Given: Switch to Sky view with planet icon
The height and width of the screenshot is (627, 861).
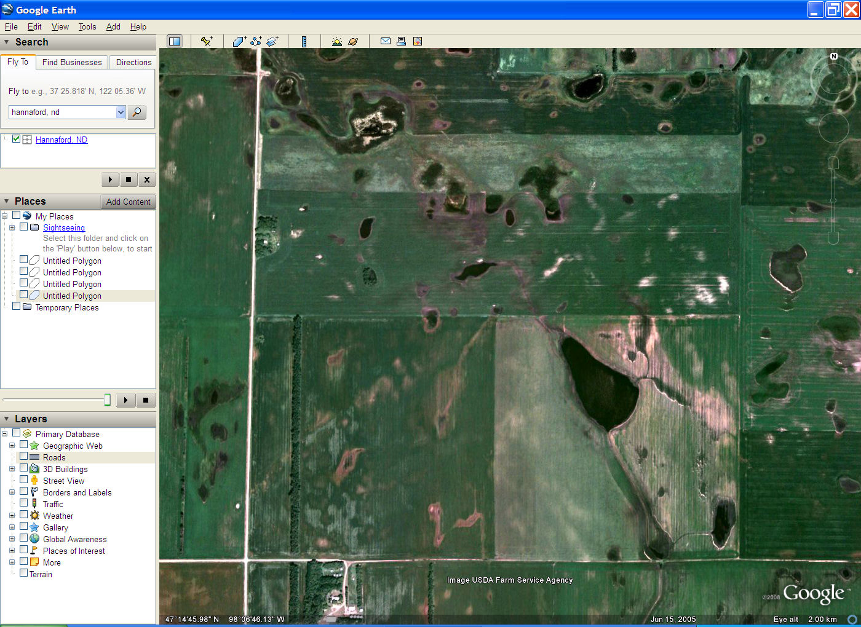Looking at the screenshot, I should (353, 41).
